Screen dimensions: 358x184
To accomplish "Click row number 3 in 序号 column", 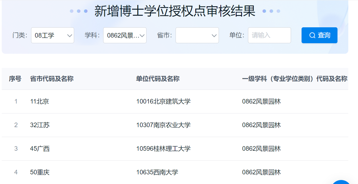I will tap(16, 148).
